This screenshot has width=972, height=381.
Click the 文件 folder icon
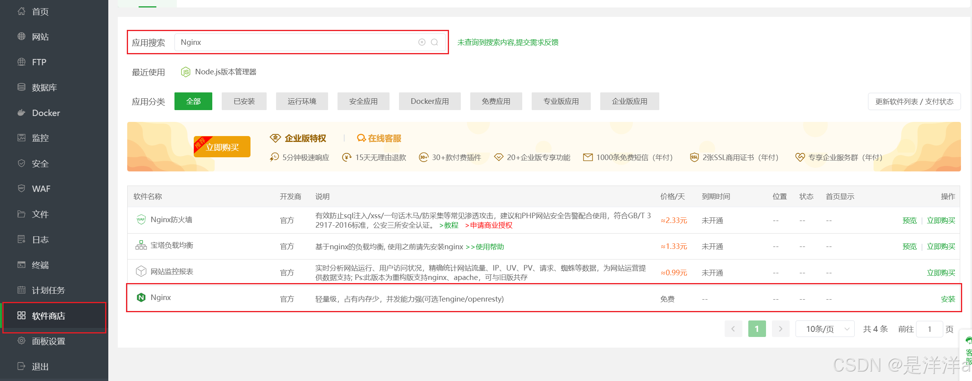pyautogui.click(x=22, y=214)
